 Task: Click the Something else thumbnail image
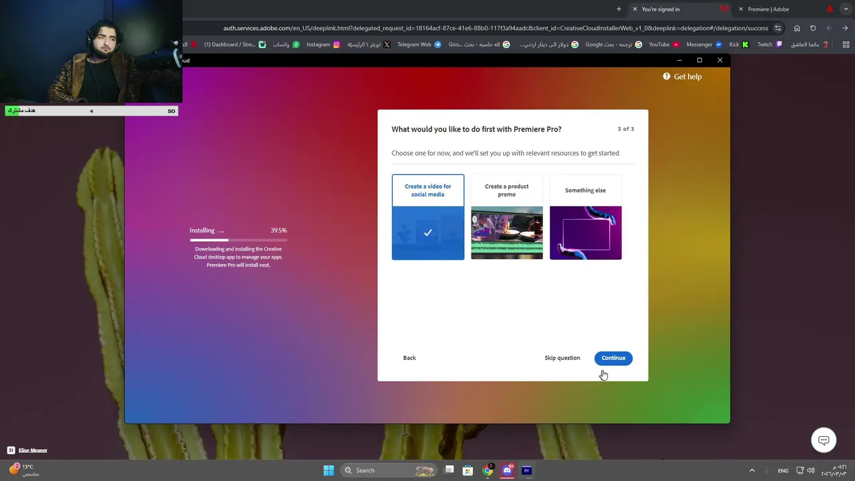(585, 232)
